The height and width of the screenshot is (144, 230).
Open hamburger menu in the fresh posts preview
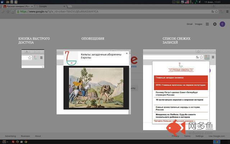212,57
